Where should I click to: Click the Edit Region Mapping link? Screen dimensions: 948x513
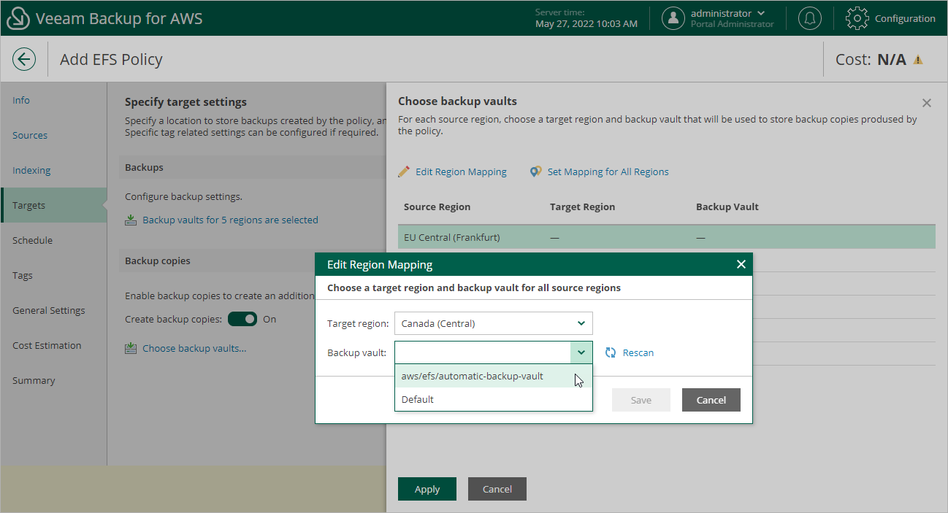click(461, 171)
